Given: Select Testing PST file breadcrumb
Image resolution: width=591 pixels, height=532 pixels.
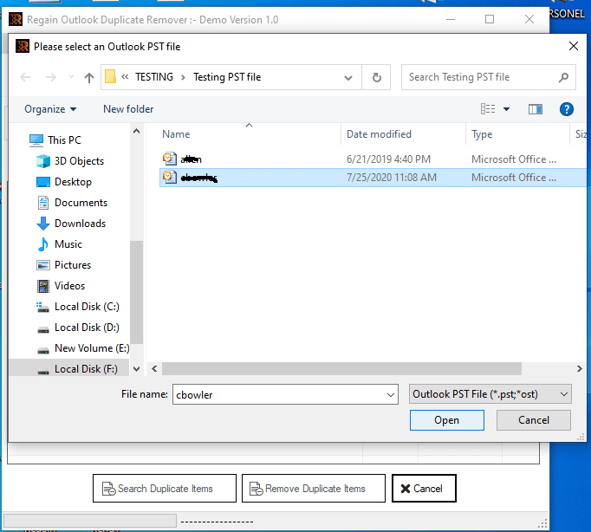Looking at the screenshot, I should [x=227, y=77].
